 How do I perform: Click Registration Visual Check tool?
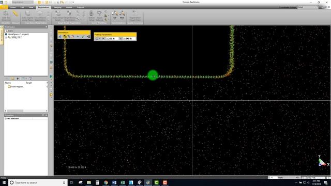pos(135,16)
